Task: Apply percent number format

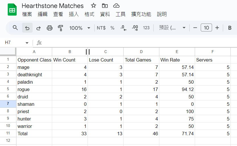Action: (x=112, y=28)
